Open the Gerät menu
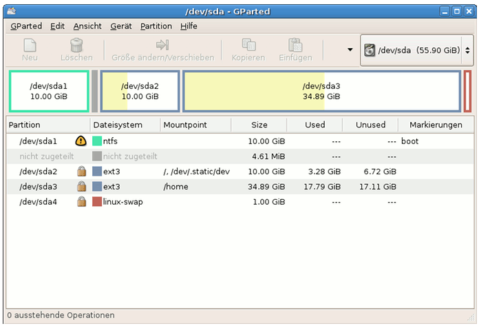Screen dimensions: 479x326 click(x=121, y=26)
